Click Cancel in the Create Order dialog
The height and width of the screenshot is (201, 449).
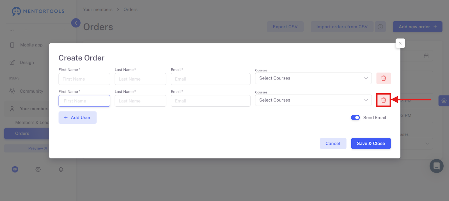333,143
